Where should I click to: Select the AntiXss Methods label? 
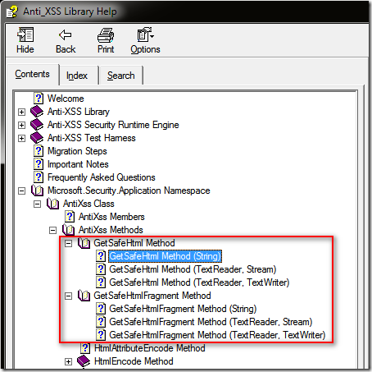(x=111, y=230)
